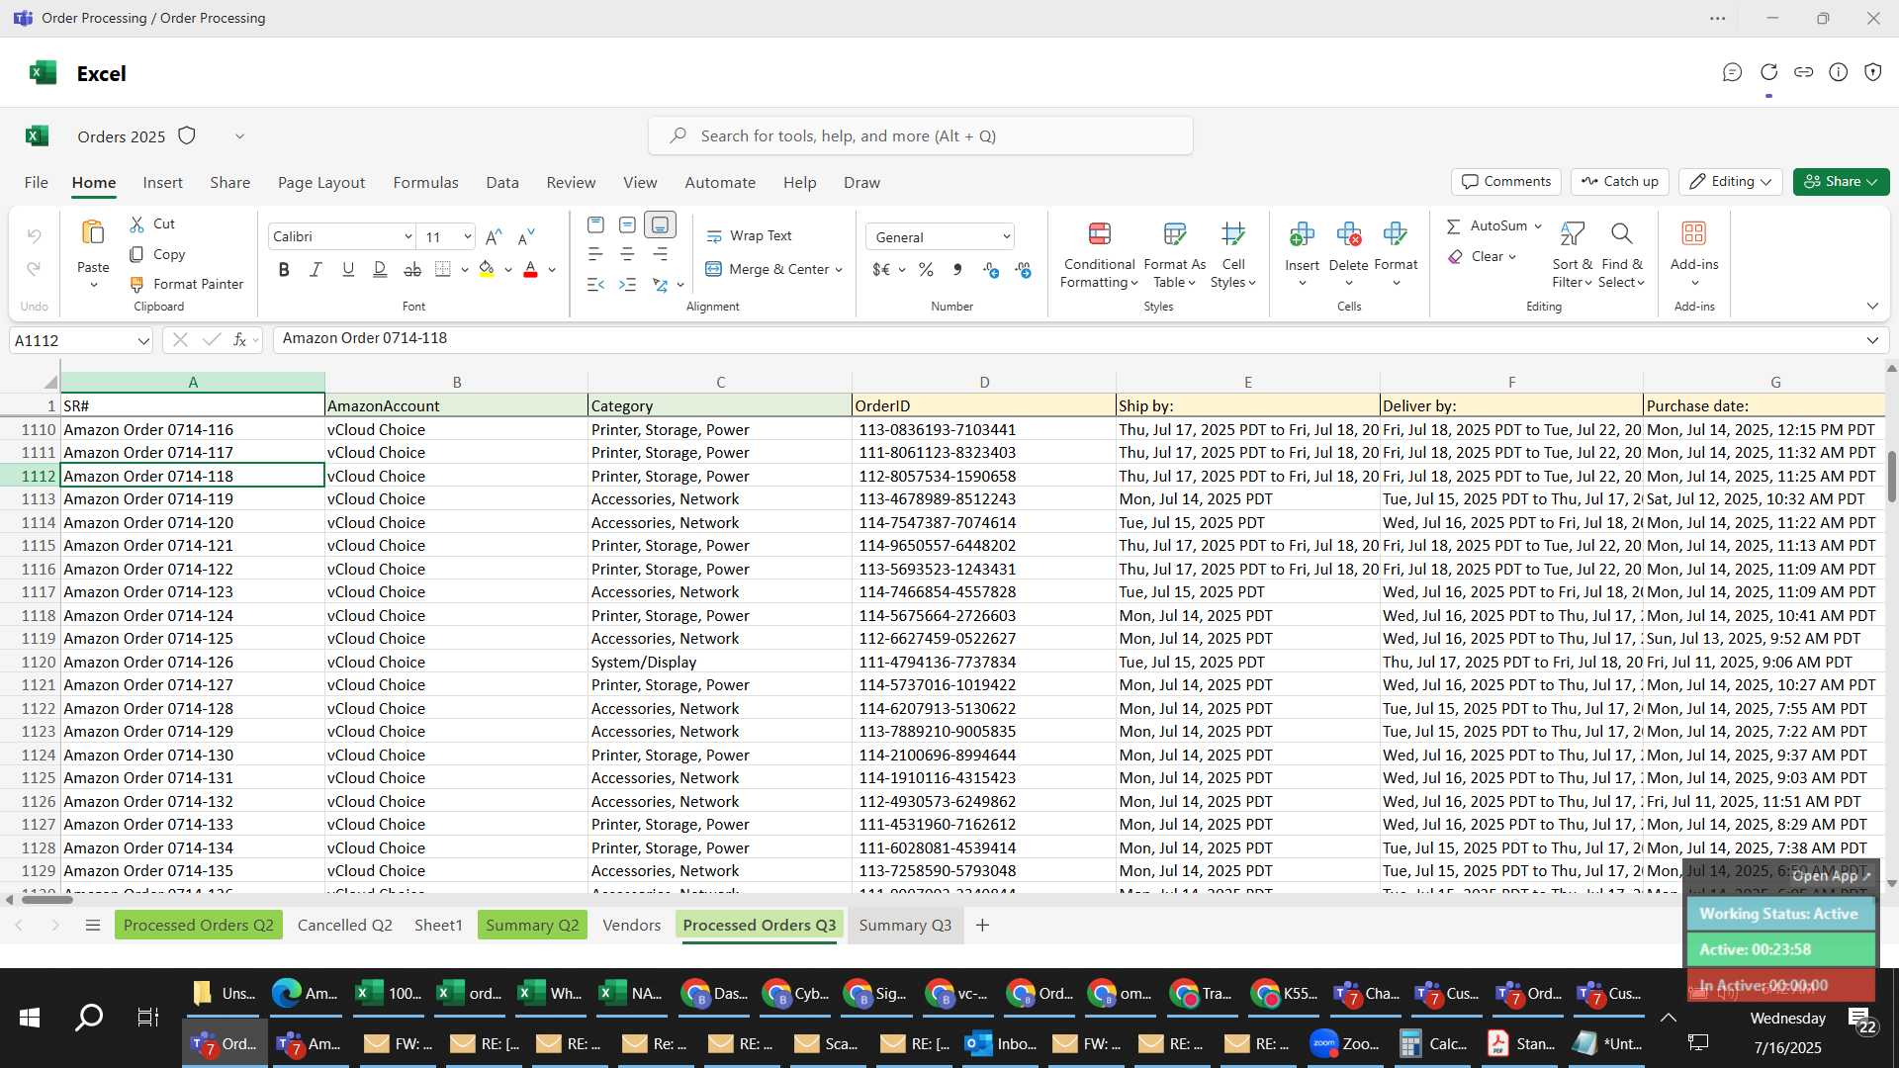Apply Strikethrough formatting
Viewport: 1899px width, 1068px height.
pos(412,269)
